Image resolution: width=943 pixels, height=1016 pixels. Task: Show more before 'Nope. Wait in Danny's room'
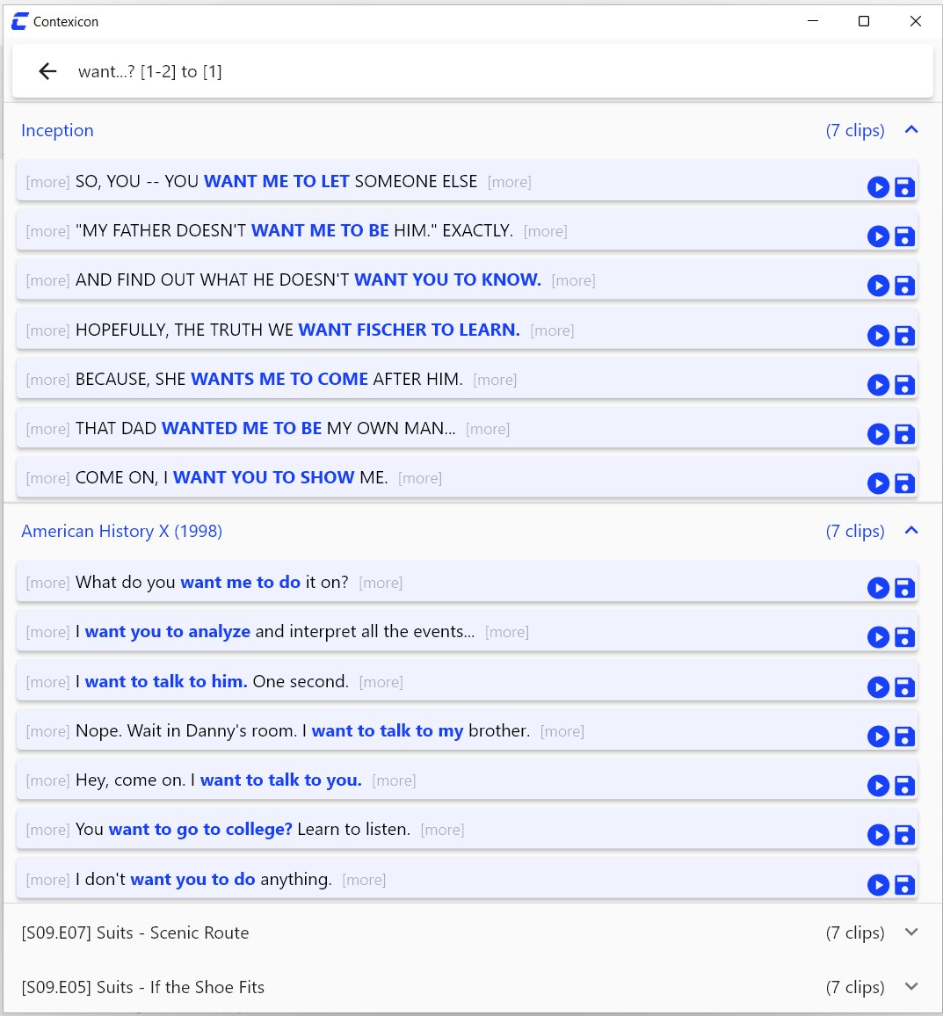coord(47,731)
